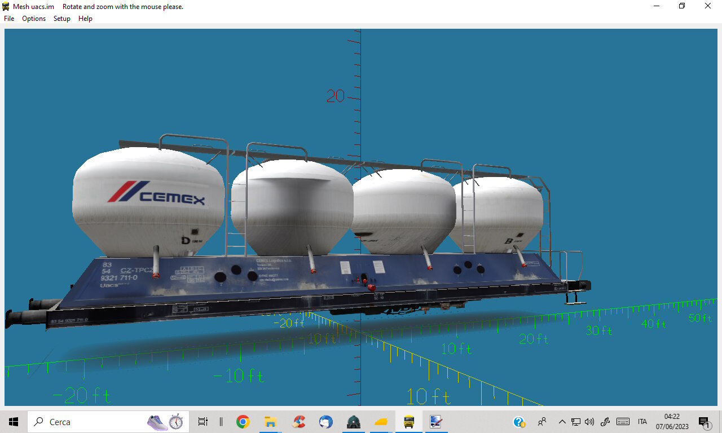This screenshot has height=433, width=722.
Task: Click the Cerca search box in taskbar
Action: point(107,422)
